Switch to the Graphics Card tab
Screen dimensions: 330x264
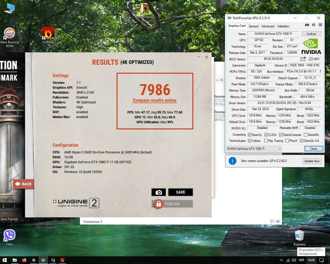[x=237, y=26]
